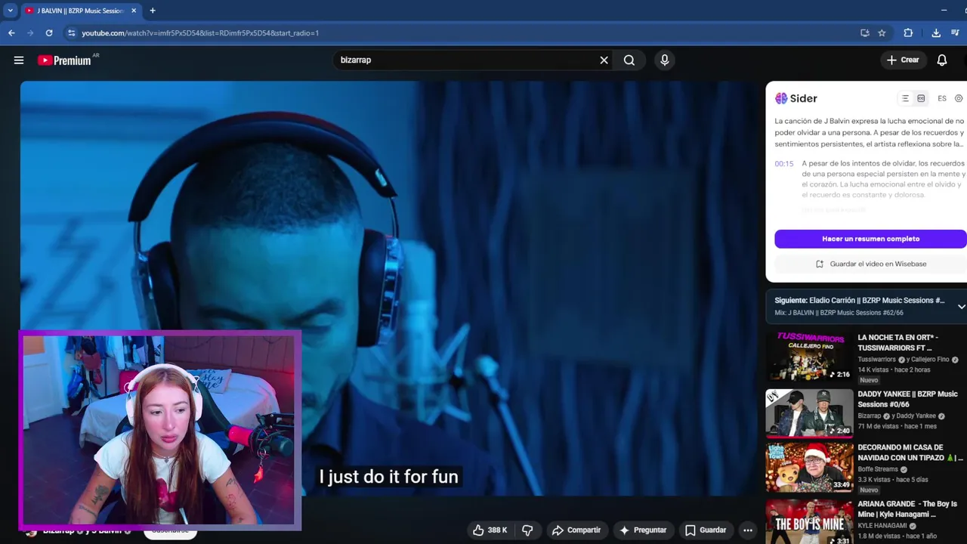The width and height of the screenshot is (967, 544).
Task: Click the Crear button
Action: click(x=903, y=60)
